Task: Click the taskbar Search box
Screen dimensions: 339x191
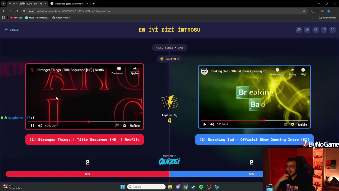Action: [146, 187]
